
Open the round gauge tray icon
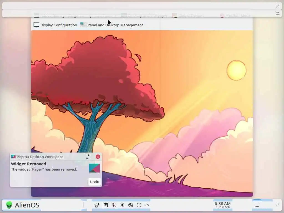139,205
